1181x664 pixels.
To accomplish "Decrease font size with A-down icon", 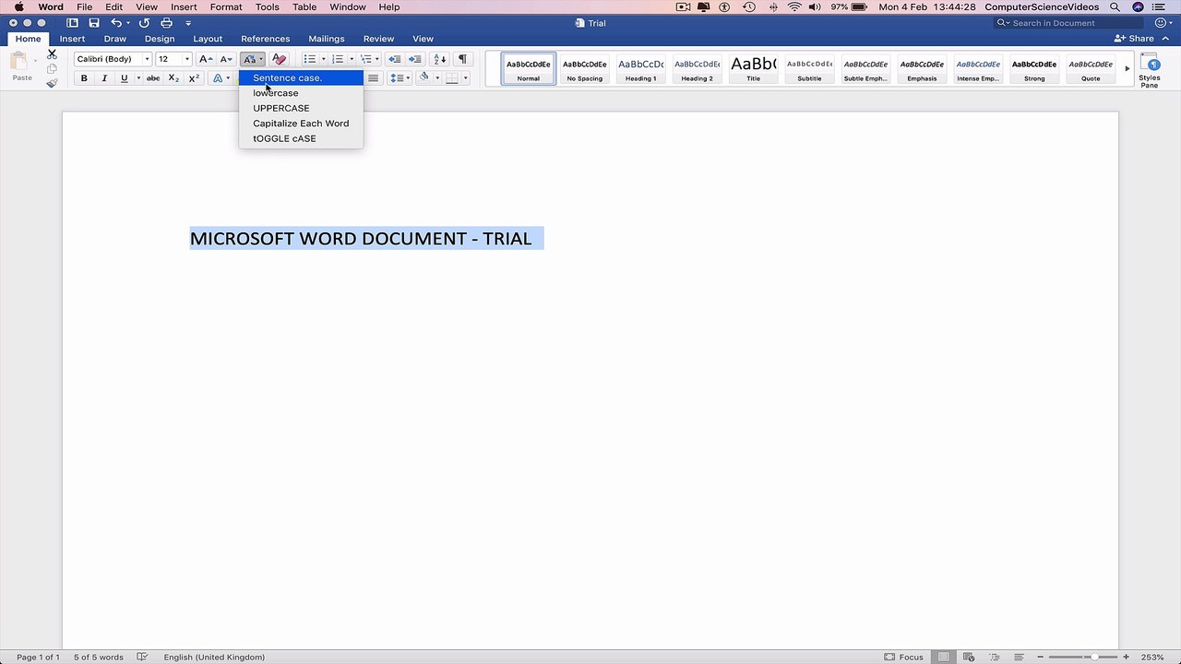I will point(226,59).
